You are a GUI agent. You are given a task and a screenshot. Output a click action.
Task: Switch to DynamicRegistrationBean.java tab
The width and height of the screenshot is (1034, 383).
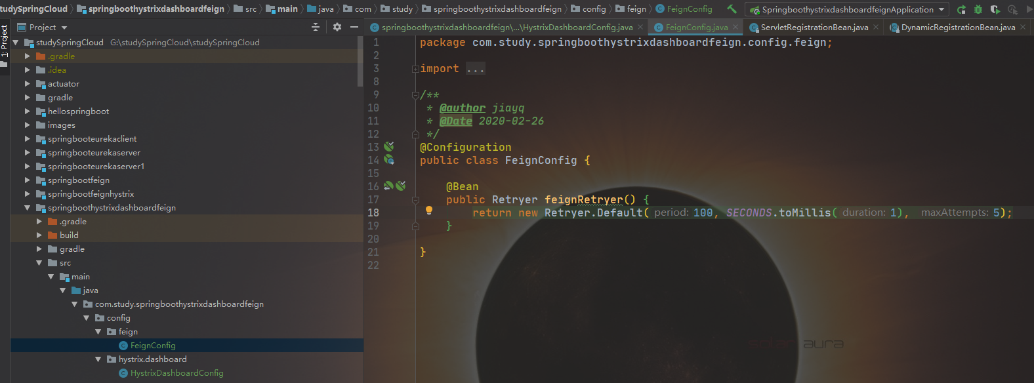pos(958,28)
